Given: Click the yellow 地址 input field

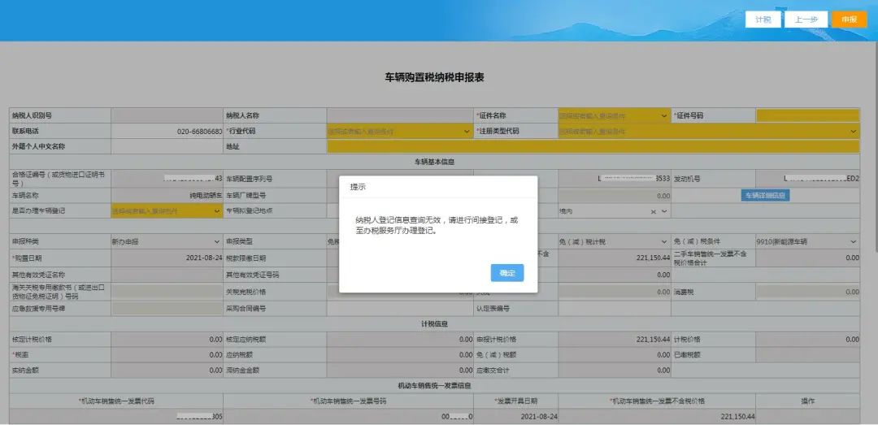Looking at the screenshot, I should point(593,147).
